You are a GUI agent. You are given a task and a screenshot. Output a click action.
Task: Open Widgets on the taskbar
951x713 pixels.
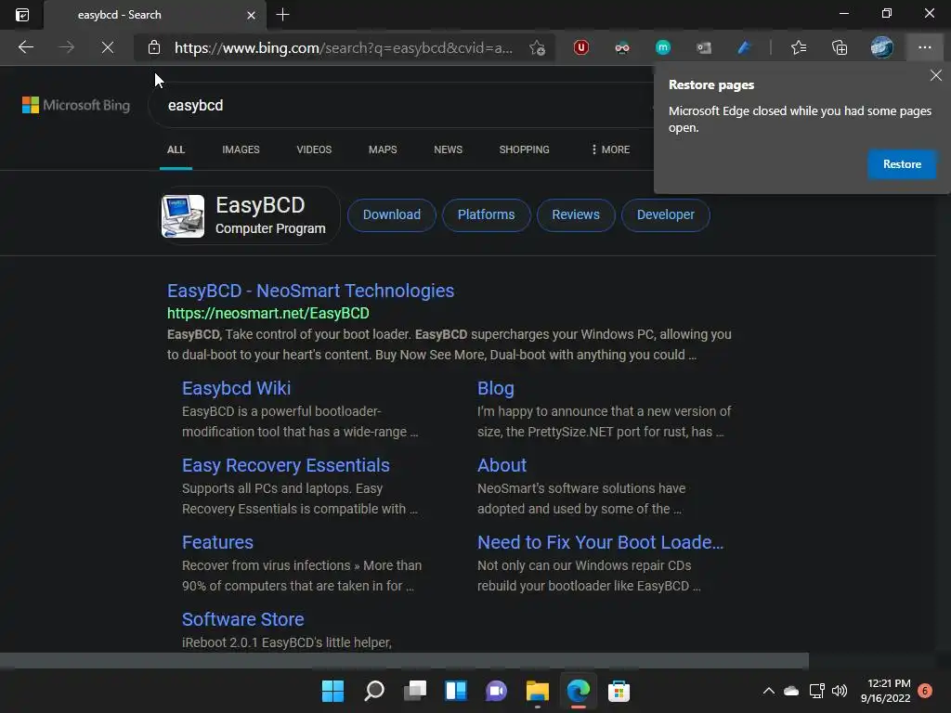(x=455, y=691)
